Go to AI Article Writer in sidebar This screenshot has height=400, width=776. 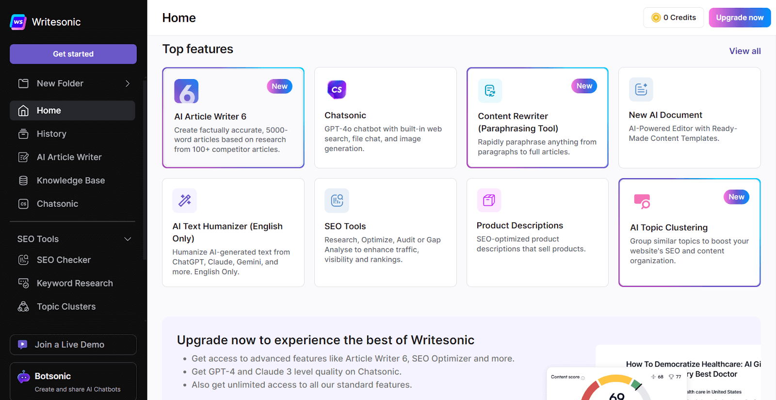(72, 157)
